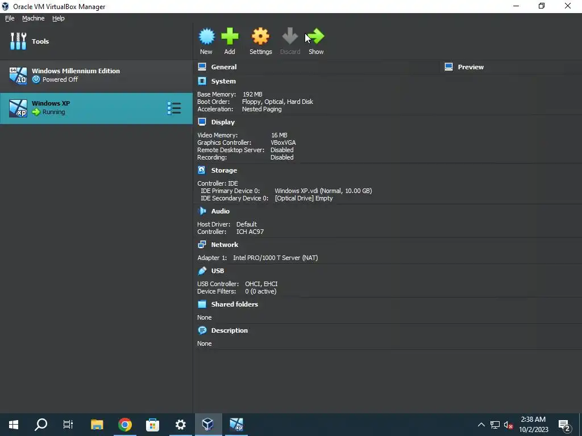The height and width of the screenshot is (436, 582).
Task: Open Task View on the taskbar
Action: point(68,425)
